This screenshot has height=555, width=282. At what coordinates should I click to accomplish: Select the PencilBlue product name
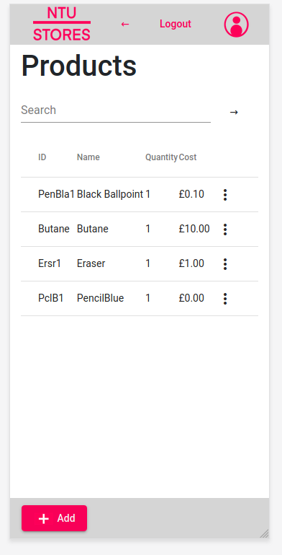click(100, 298)
